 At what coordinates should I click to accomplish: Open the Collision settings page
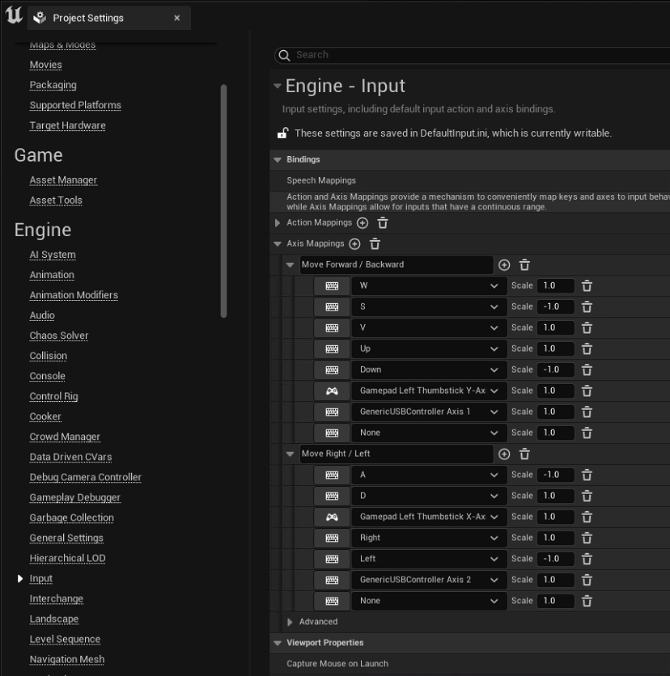49,356
